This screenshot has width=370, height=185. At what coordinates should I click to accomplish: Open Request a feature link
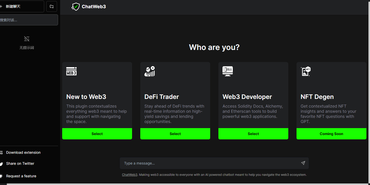(x=21, y=176)
